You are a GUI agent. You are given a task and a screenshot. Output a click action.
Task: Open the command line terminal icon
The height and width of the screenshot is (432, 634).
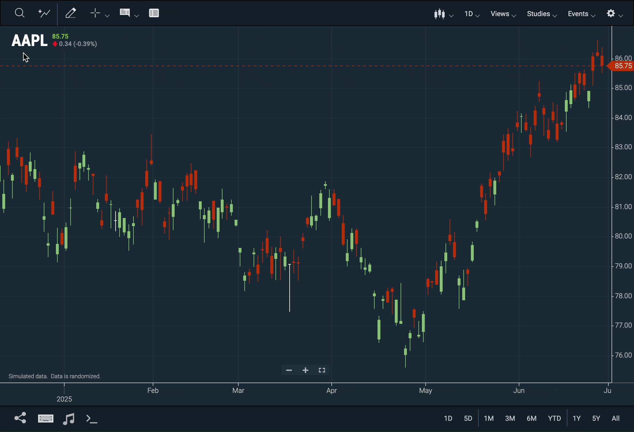tap(92, 419)
